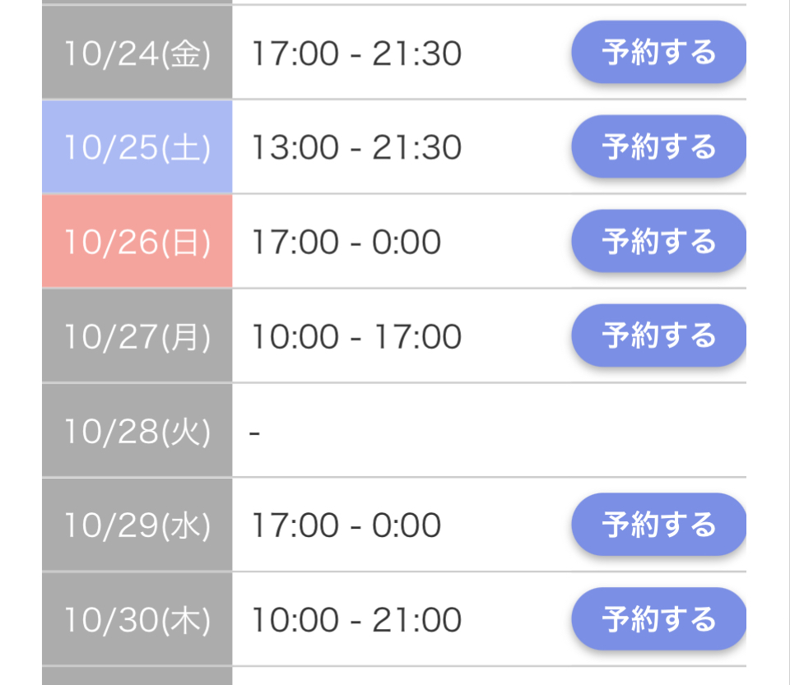Select the blue 10/25(土) date cell
This screenshot has height=685, width=790.
137,148
